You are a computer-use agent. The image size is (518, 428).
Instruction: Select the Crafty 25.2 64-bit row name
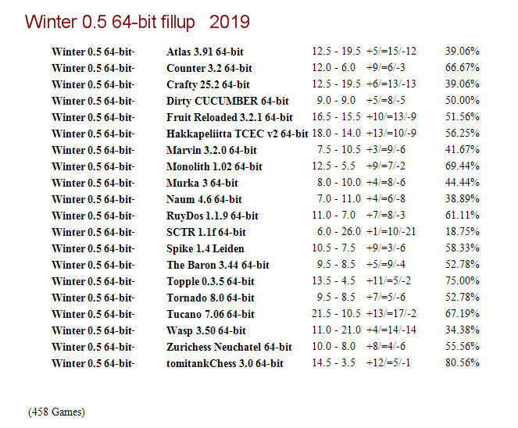coord(208,85)
